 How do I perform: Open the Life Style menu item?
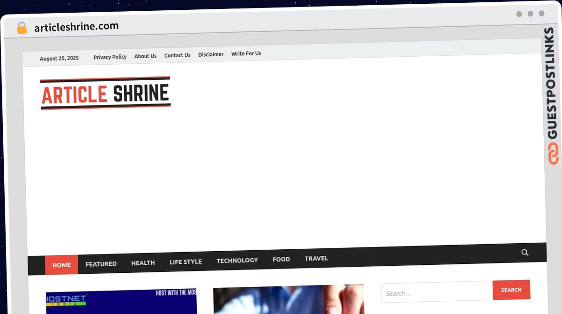(x=185, y=262)
